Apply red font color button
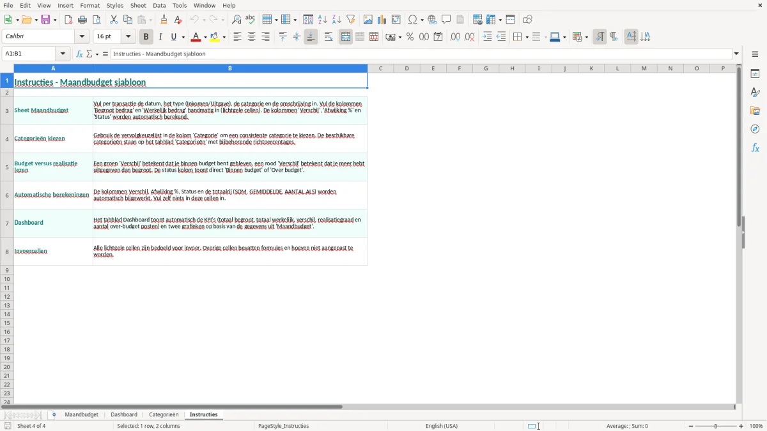This screenshot has width=767, height=431. (x=196, y=37)
